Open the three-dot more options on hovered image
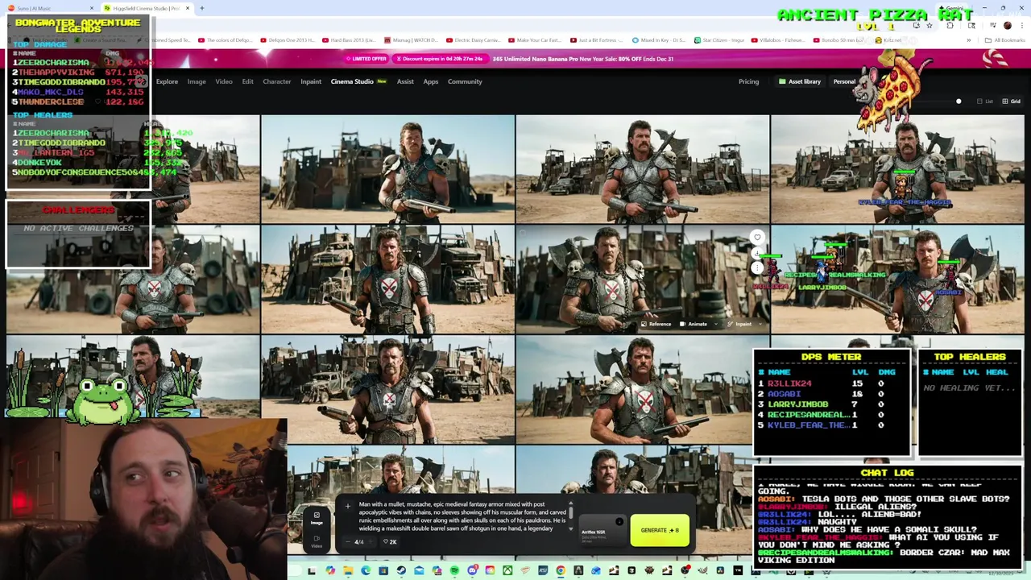Image resolution: width=1031 pixels, height=580 pixels. [757, 267]
